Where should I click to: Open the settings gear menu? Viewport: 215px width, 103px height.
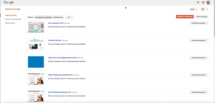click(x=204, y=9)
